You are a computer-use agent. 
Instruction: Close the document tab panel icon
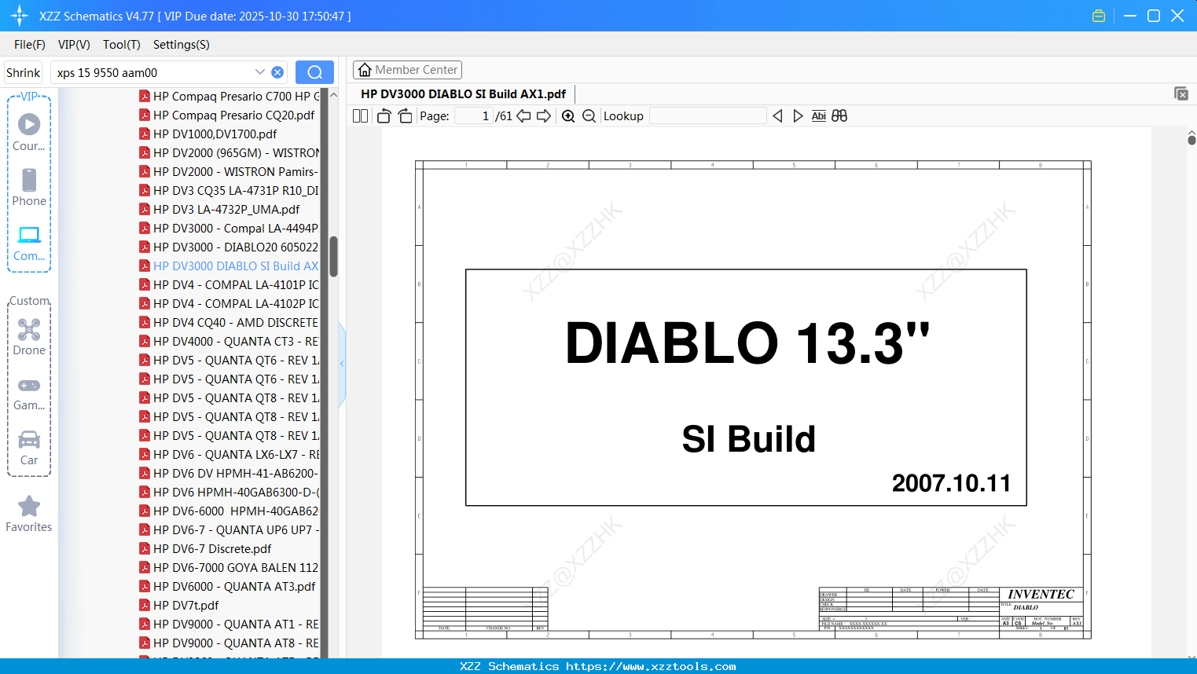1181,93
